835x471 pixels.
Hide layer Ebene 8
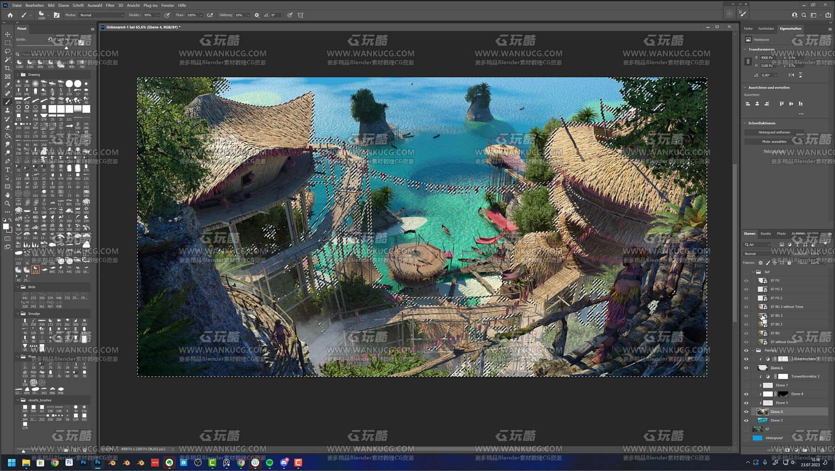click(x=746, y=394)
